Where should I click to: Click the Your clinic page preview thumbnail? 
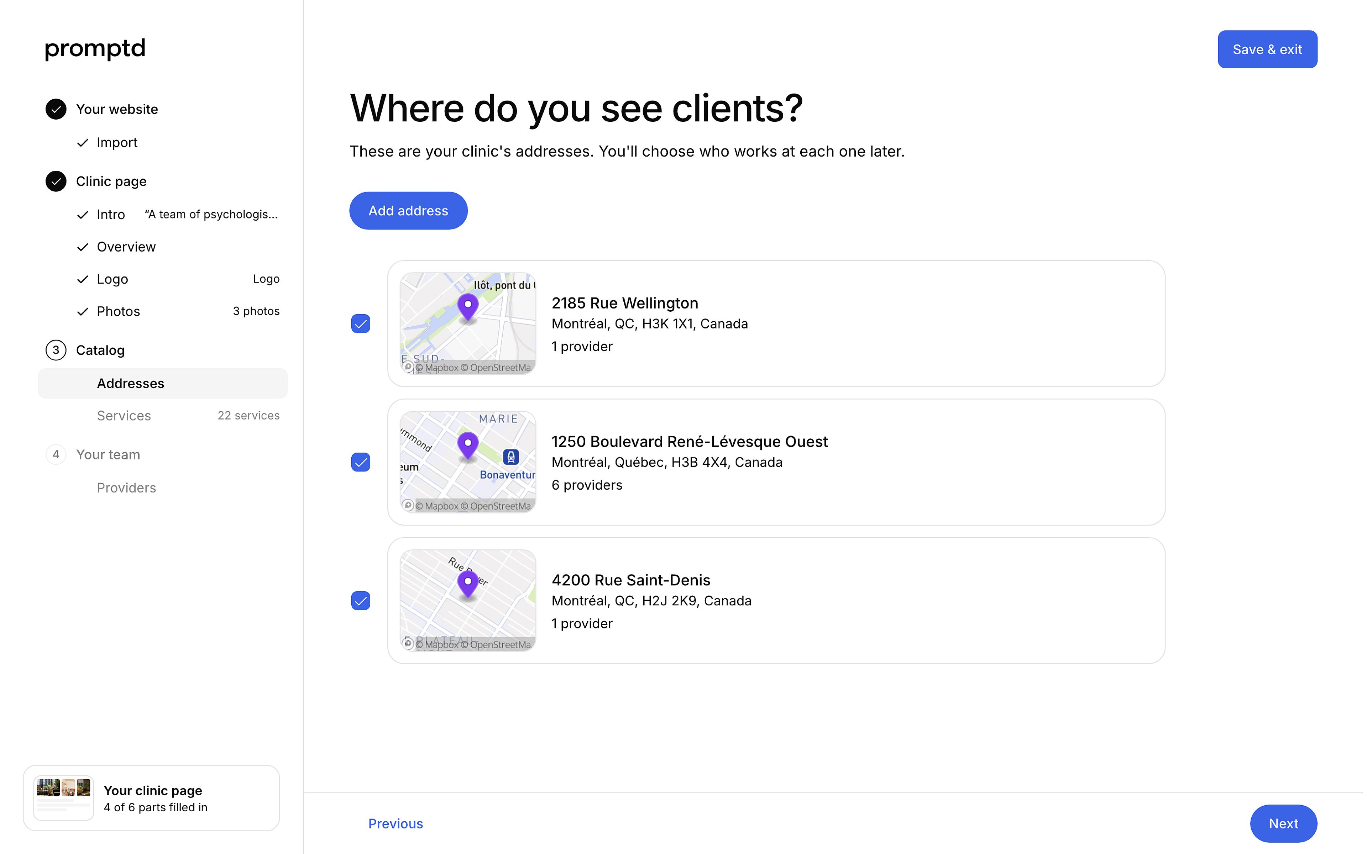63,798
